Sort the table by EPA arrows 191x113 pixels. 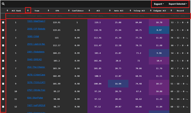pyautogui.click(x=48, y=10)
